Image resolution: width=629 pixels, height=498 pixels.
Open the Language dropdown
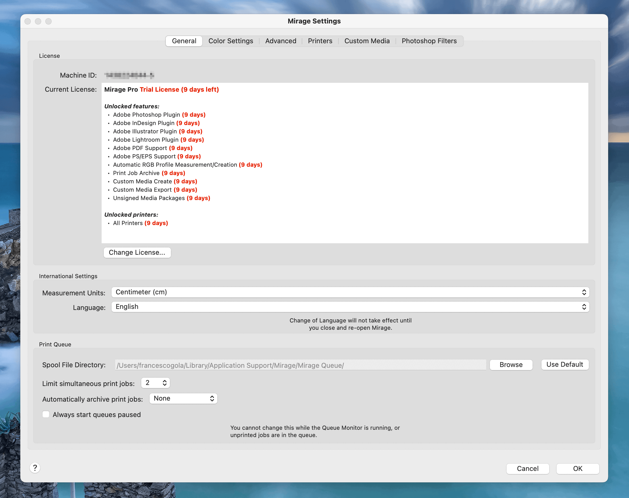[350, 307]
